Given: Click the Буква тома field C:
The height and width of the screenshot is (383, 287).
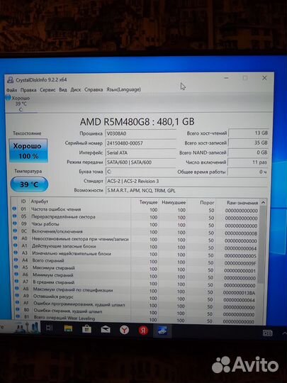Looking at the screenshot, I should coord(140,172).
